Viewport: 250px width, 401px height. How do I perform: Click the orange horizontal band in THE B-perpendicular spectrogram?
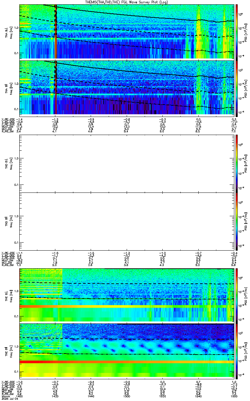[127, 306]
